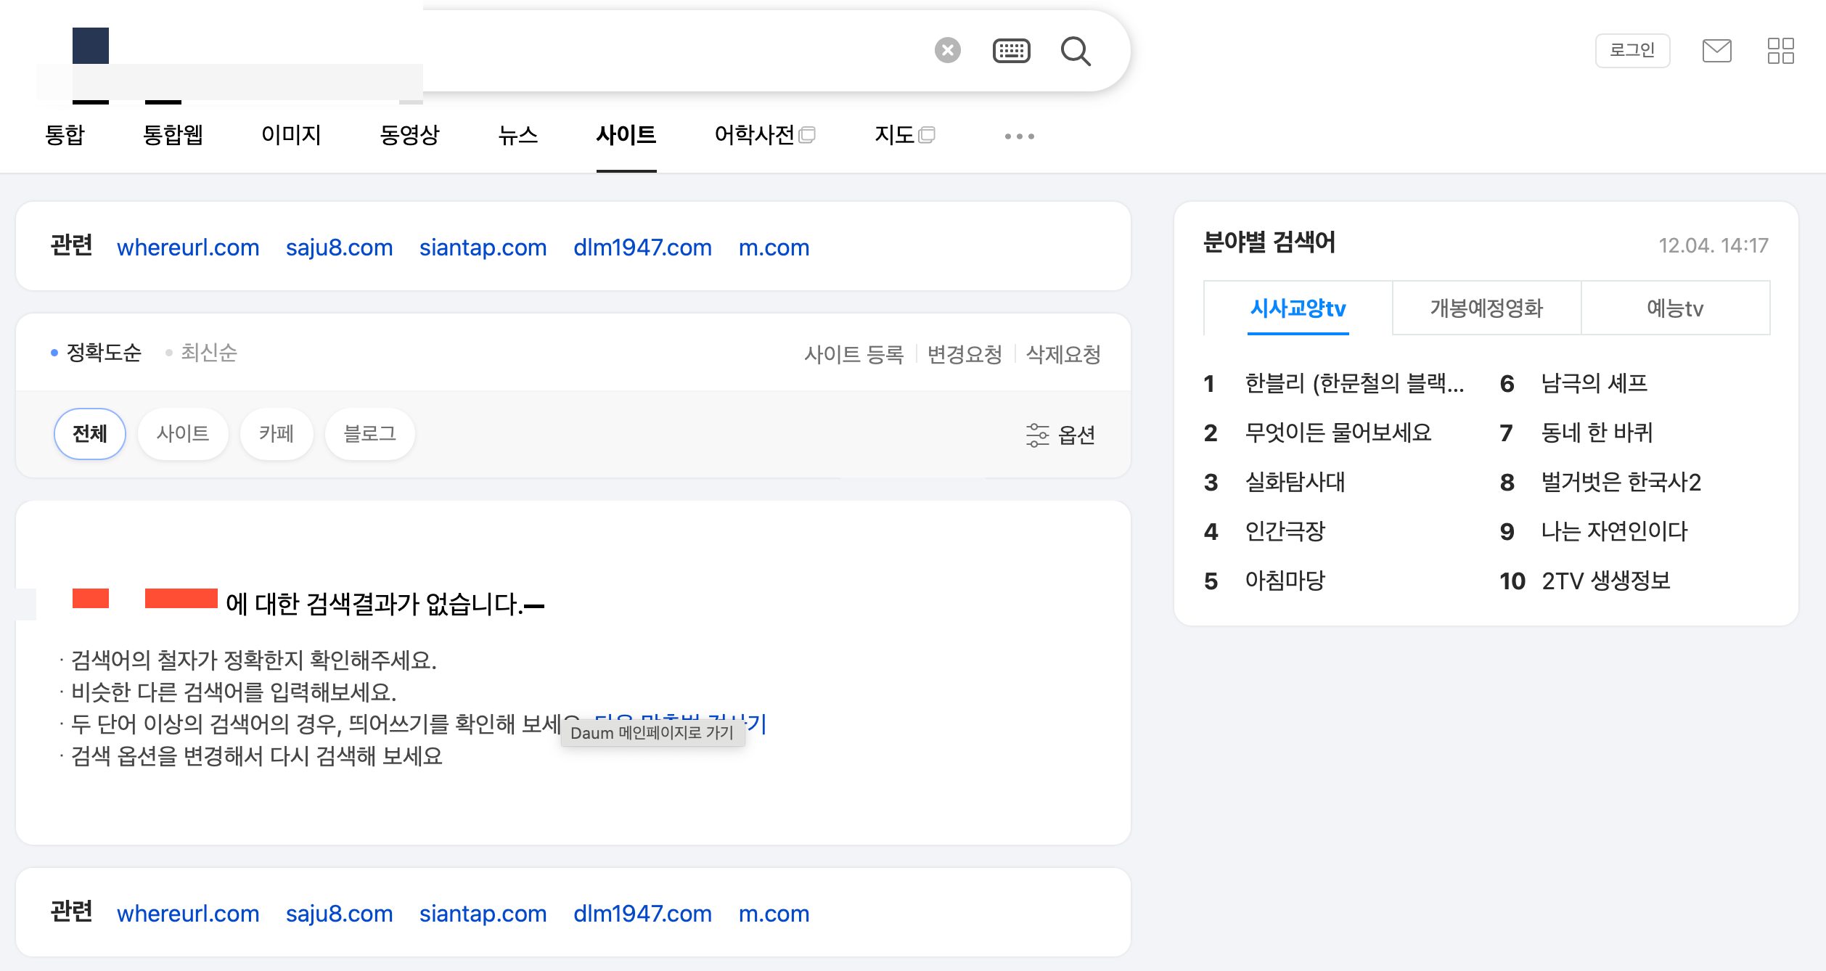The height and width of the screenshot is (971, 1826).
Task: Click the 사이트 등록 link
Action: (x=853, y=354)
